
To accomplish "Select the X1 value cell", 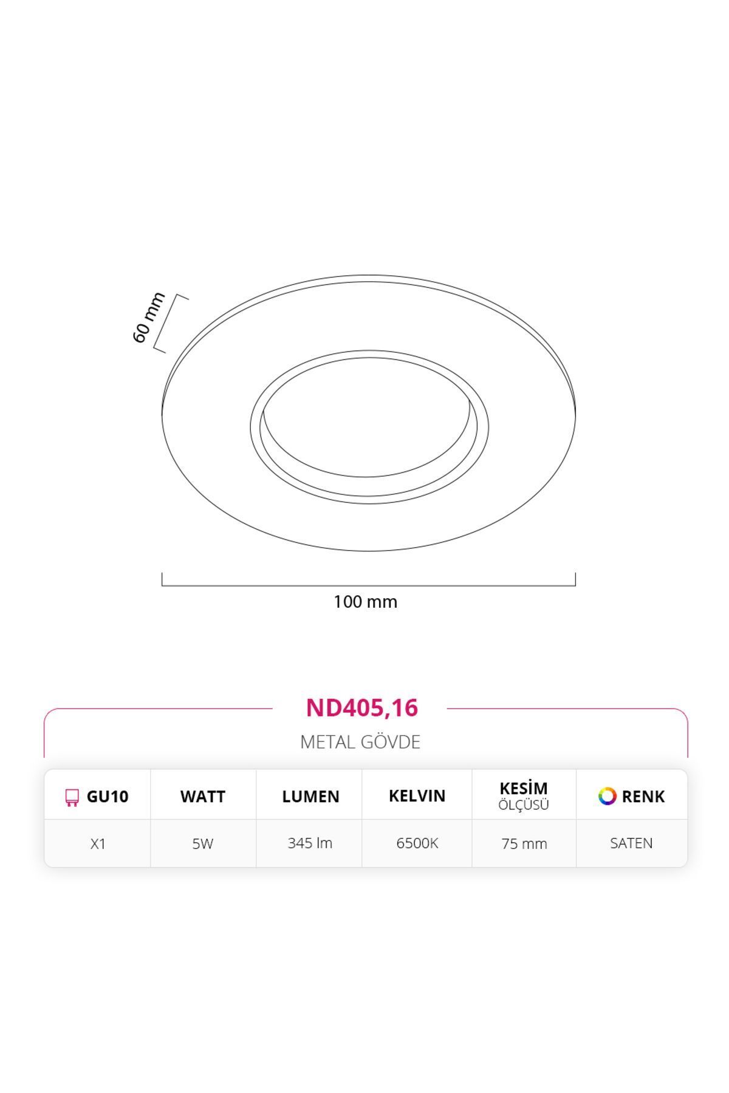I will click(x=98, y=844).
